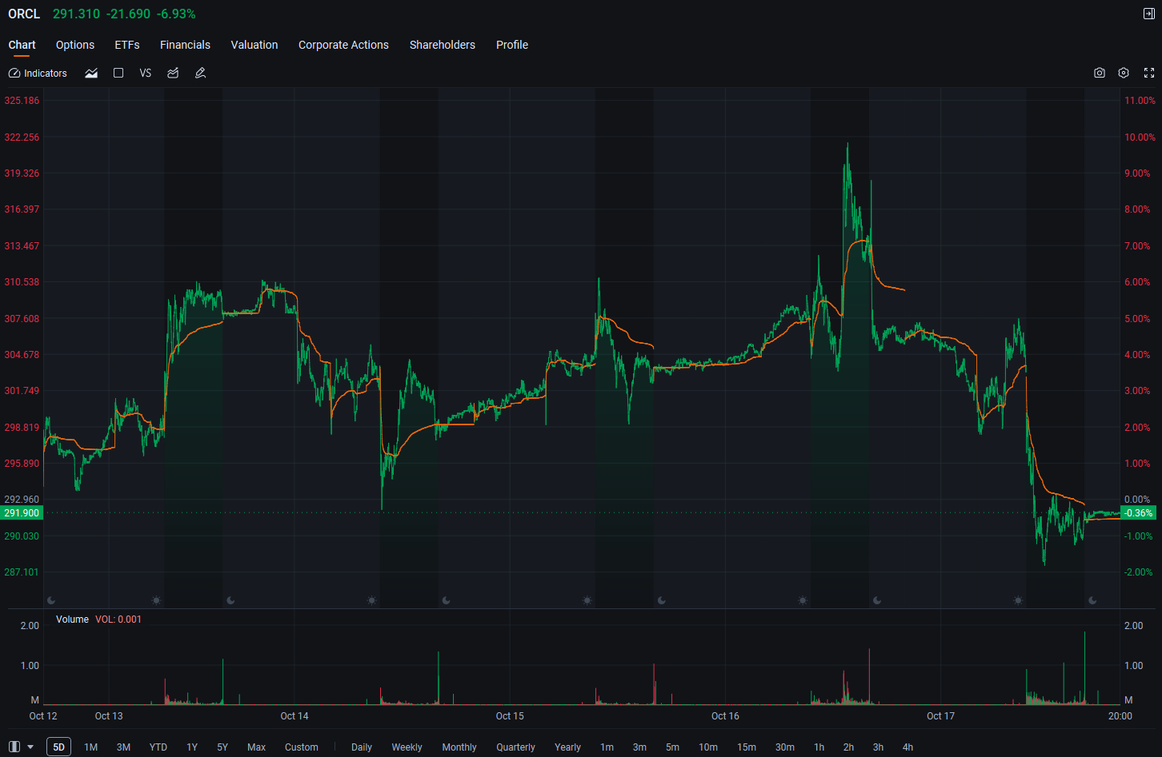
Task: Set candle period to Yearly
Action: 567,747
